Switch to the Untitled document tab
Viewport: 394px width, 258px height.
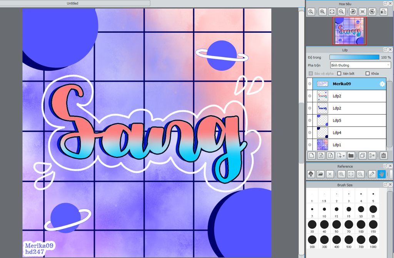tap(73, 3)
